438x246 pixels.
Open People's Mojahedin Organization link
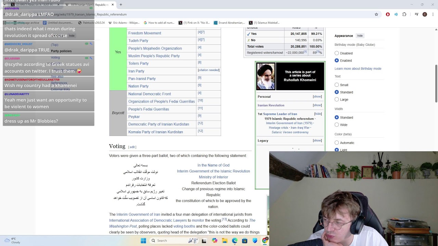click(x=155, y=48)
